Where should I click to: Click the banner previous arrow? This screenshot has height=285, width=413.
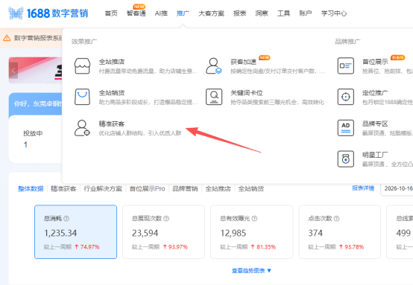pyautogui.click(x=13, y=71)
